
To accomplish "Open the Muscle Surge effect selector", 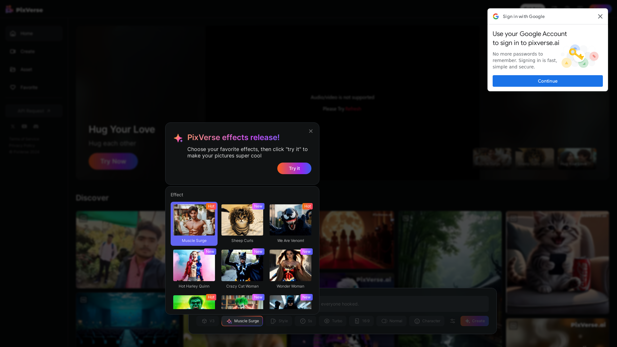I will 242,321.
